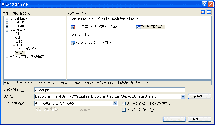
Task: Select Visual C++ tree label
Action: point(18,30)
